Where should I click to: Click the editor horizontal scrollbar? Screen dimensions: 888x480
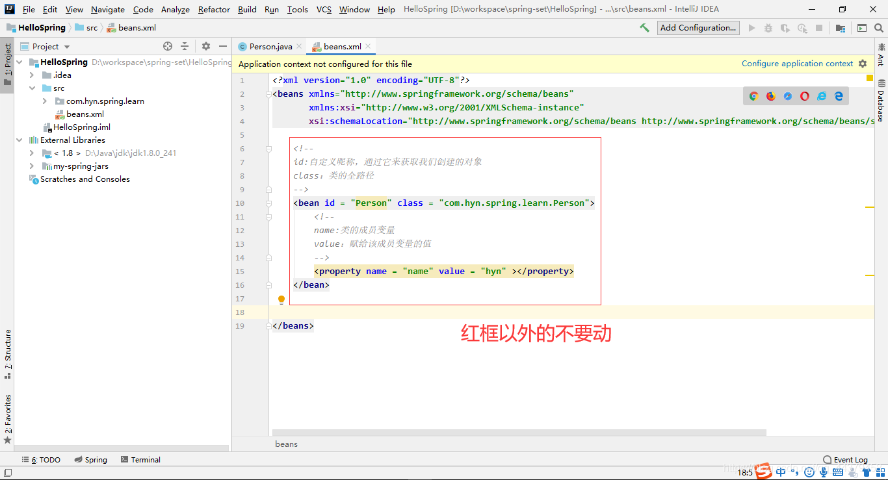[x=519, y=433]
